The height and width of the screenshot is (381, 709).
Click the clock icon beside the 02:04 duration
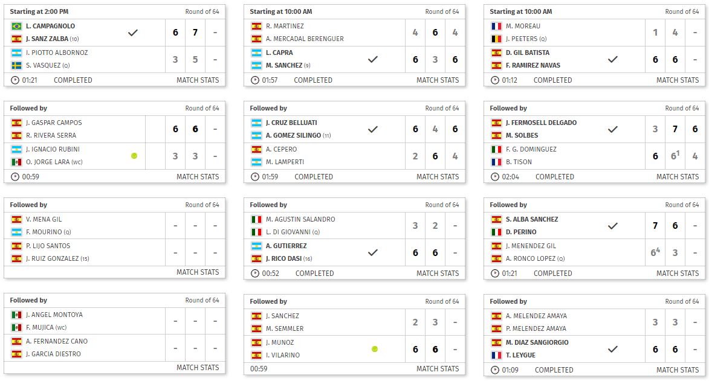coord(495,177)
